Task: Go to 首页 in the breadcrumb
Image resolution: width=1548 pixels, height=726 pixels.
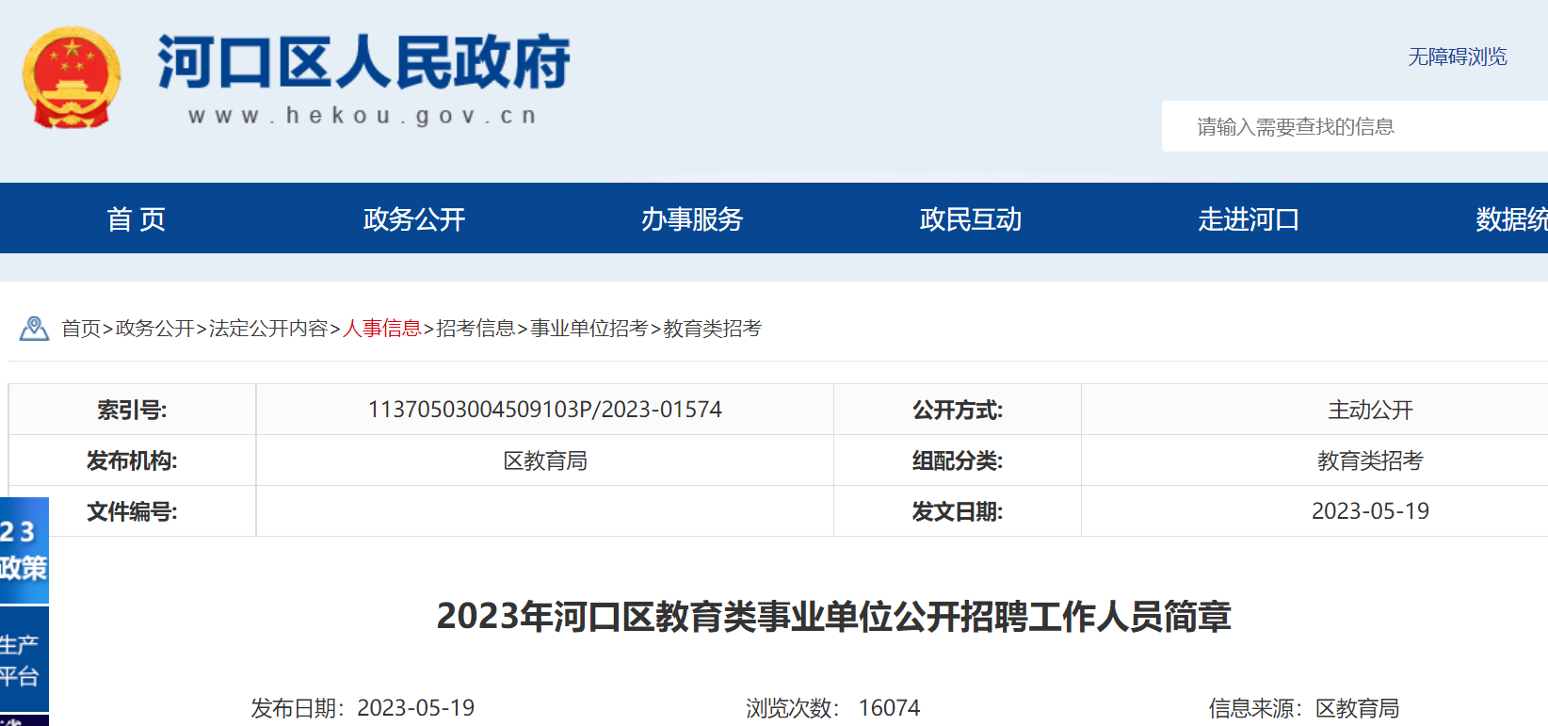Action: (x=81, y=329)
